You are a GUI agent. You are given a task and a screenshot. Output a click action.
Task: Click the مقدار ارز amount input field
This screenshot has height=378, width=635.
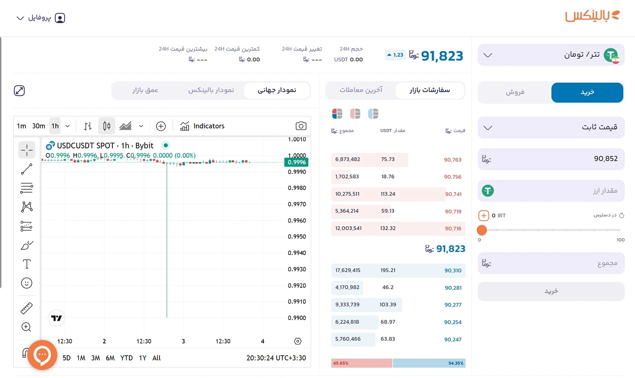(551, 191)
